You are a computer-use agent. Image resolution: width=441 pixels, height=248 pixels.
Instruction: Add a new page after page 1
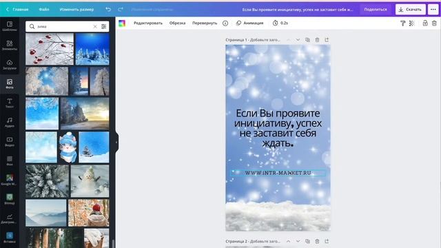[327, 40]
